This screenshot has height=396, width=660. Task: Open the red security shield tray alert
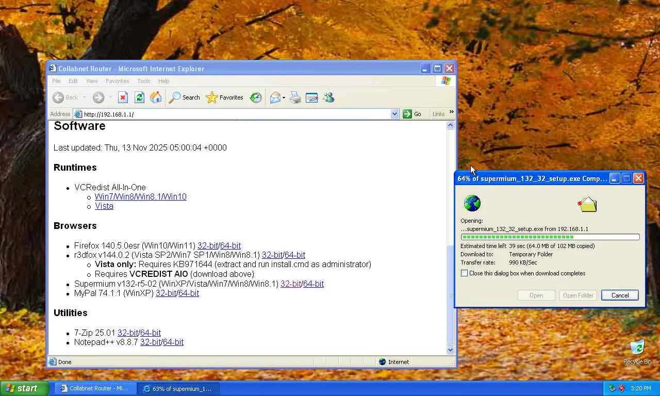pyautogui.click(x=621, y=388)
